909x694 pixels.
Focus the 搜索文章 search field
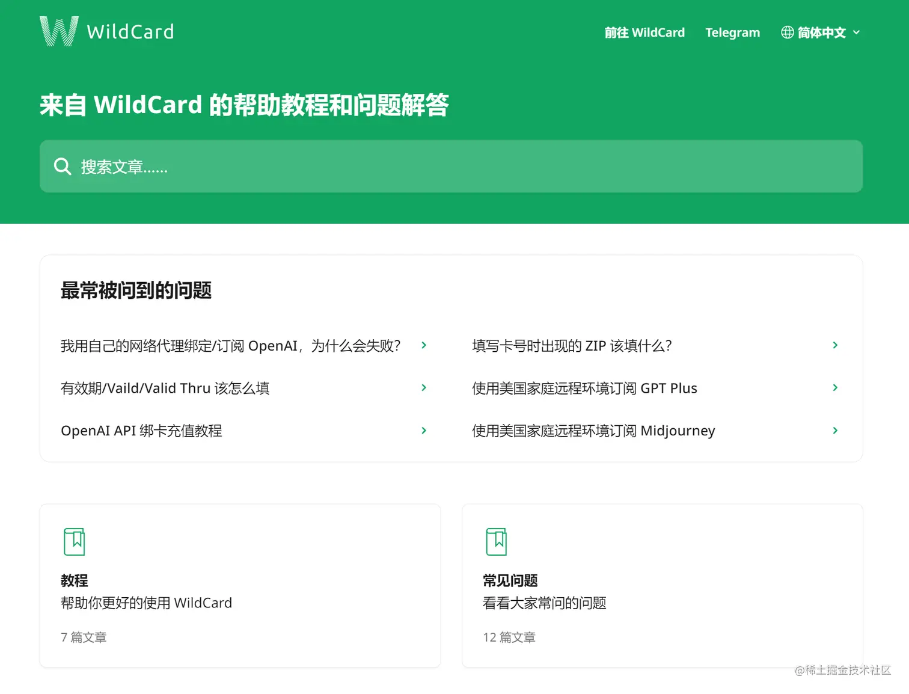[x=451, y=167]
